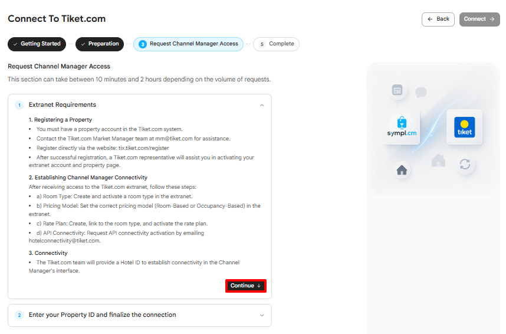Click the Enter your Property ID title
Image resolution: width=506 pixels, height=334 pixels.
pyautogui.click(x=102, y=315)
